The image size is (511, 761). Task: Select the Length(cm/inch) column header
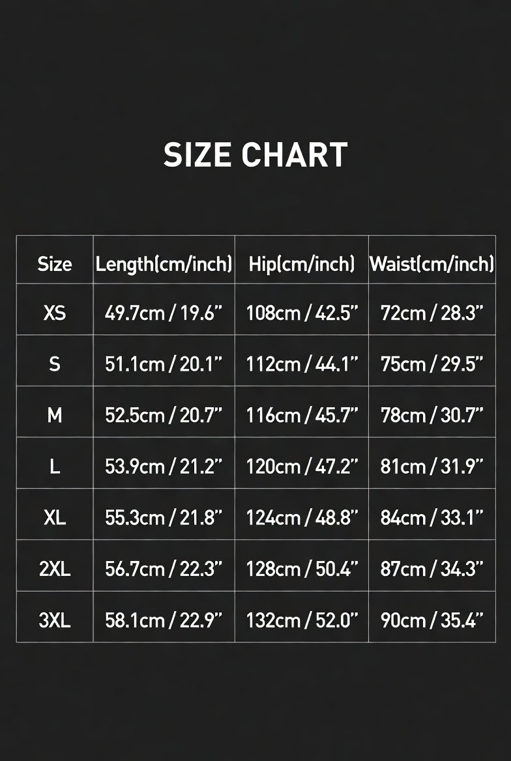point(164,265)
